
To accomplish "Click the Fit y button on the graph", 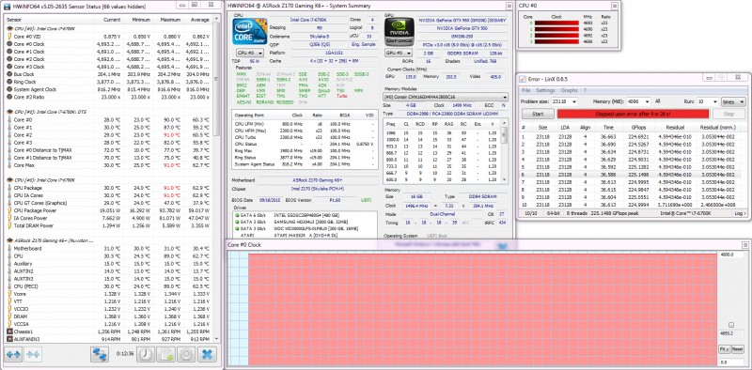I will click(x=725, y=349).
